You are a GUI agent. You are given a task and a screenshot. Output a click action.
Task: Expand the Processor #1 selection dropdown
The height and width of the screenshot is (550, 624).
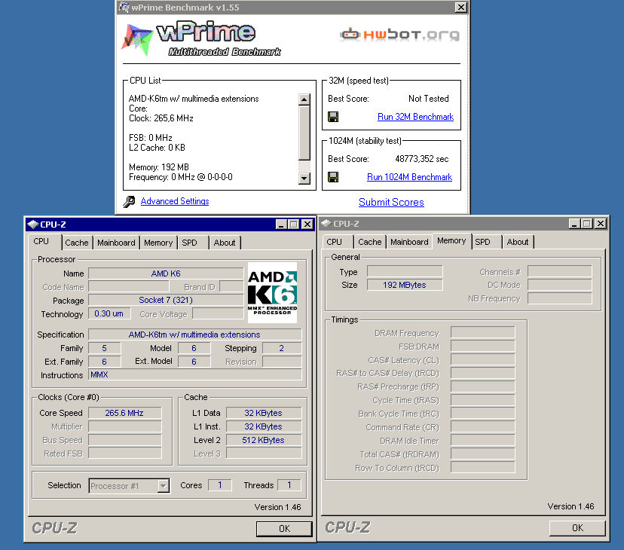164,486
